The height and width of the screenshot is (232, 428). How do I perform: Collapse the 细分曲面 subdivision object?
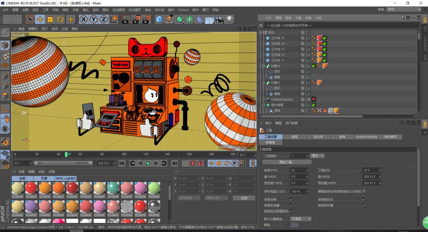264,105
